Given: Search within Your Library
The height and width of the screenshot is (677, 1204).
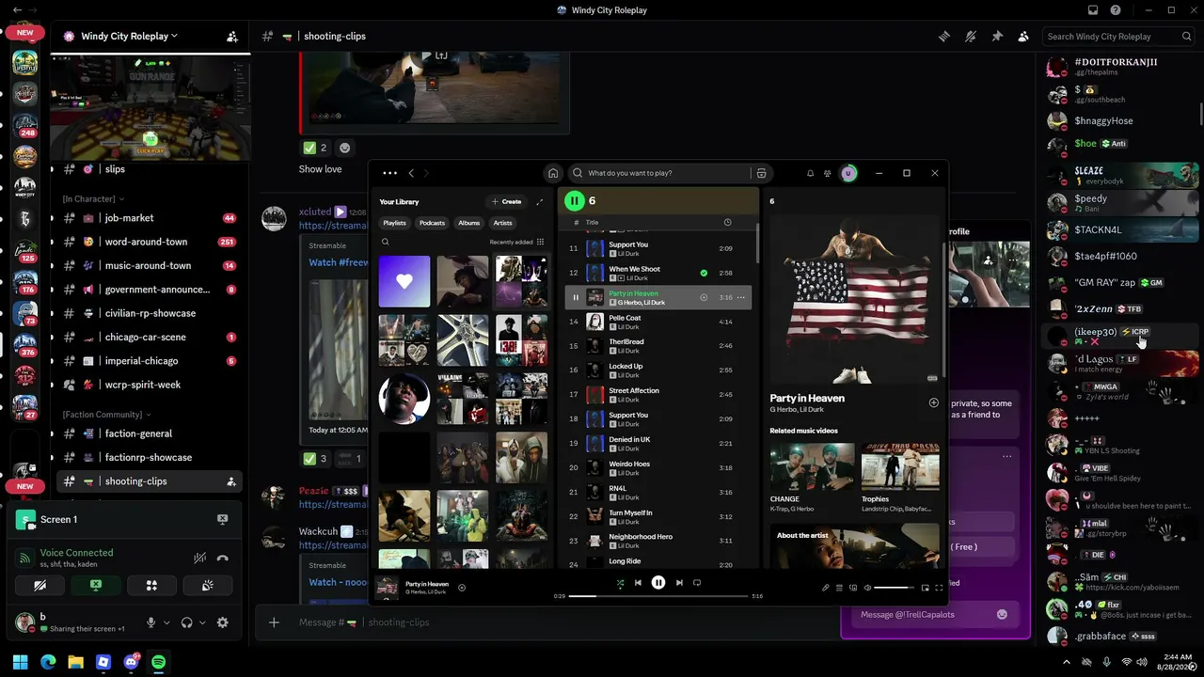Looking at the screenshot, I should (x=386, y=242).
